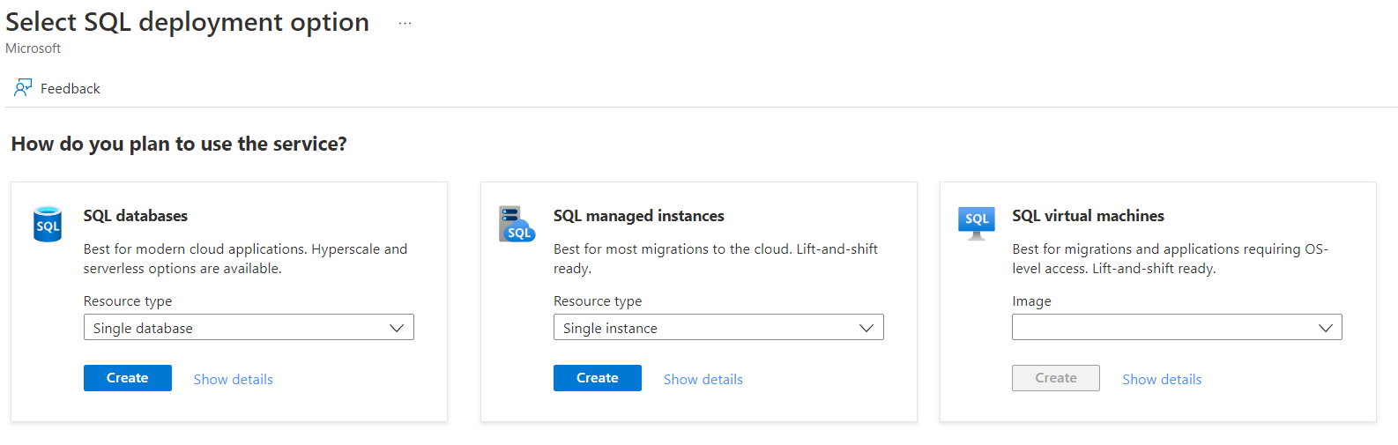Show details for SQL managed instances
Viewport: 1398px width, 445px height.
(703, 380)
